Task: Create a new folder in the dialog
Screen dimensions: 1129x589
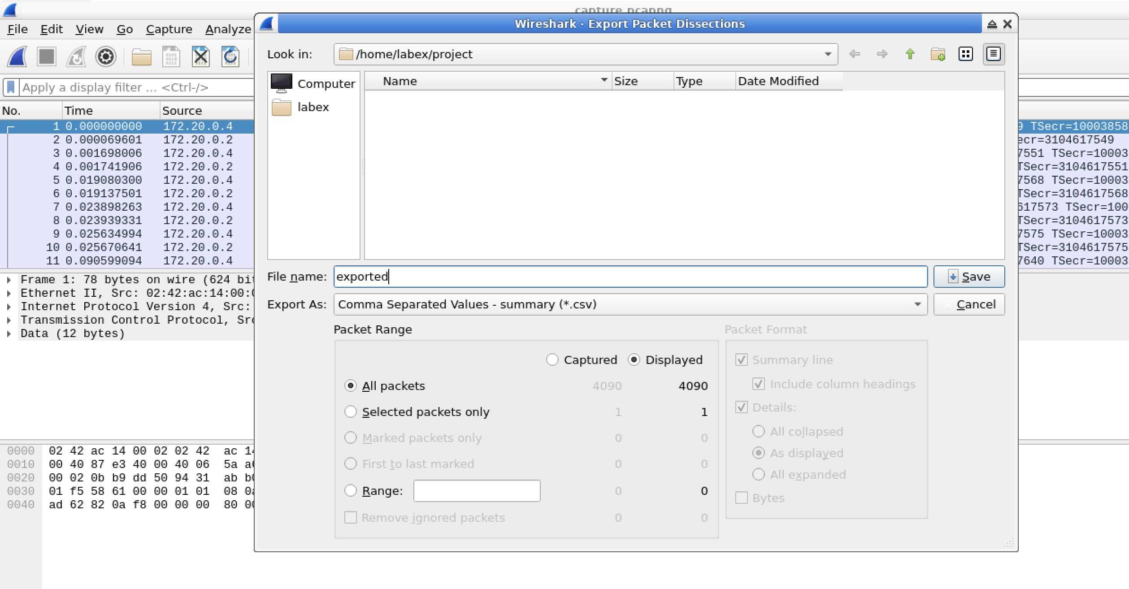Action: (x=939, y=54)
